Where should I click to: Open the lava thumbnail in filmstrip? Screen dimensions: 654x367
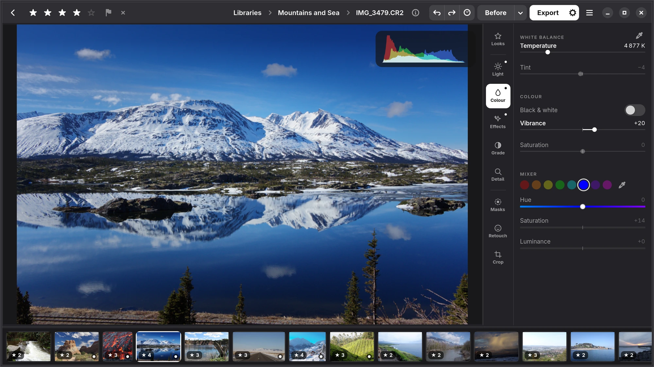tap(118, 346)
